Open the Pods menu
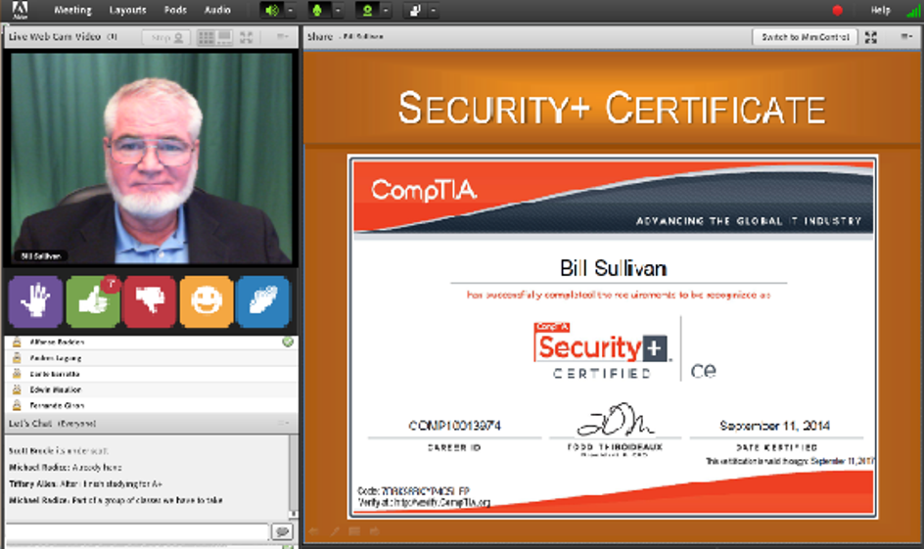 click(175, 10)
